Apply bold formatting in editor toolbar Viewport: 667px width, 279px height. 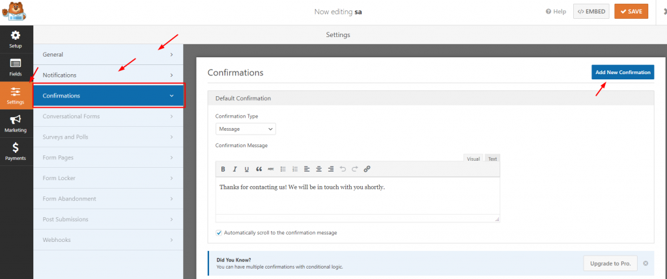click(223, 169)
